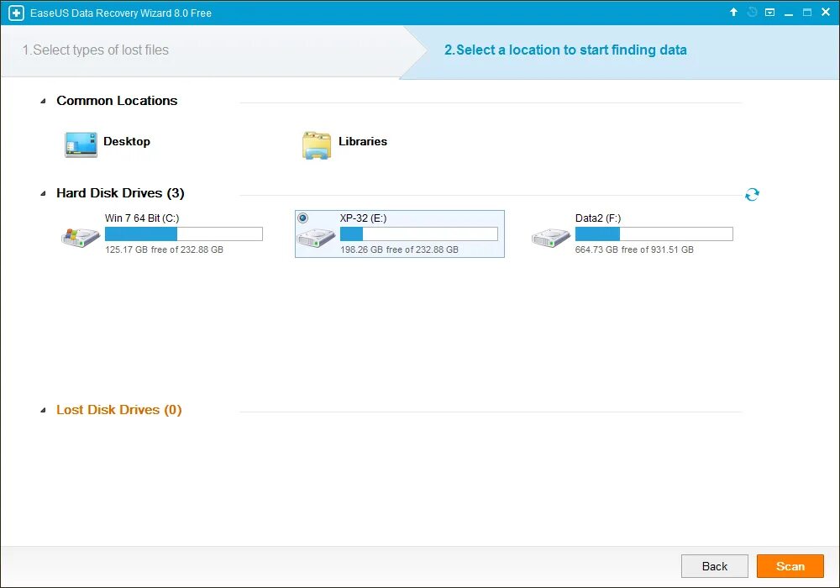Image resolution: width=840 pixels, height=588 pixels.
Task: Click the EaseUS plus logo icon
Action: [16, 13]
